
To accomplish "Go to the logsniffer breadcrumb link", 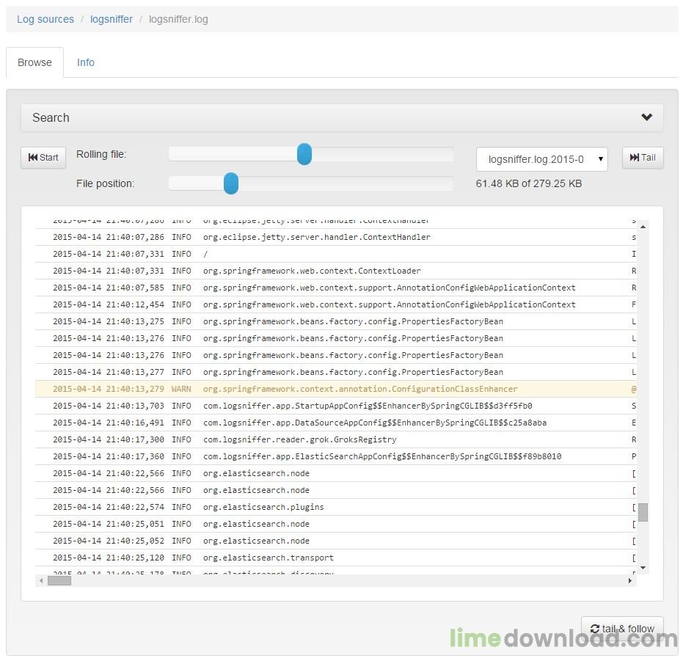I will [112, 19].
